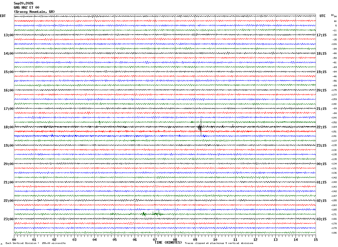Click the green burst near minute 06 on the 22:00 hour
Screen dimensions: 338x247
pyautogui.click(x=144, y=214)
